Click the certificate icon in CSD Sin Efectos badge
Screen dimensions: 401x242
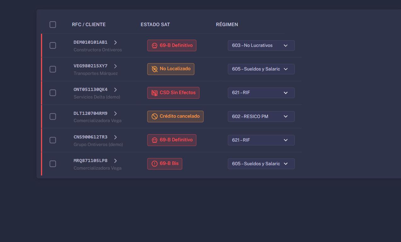tap(154, 93)
